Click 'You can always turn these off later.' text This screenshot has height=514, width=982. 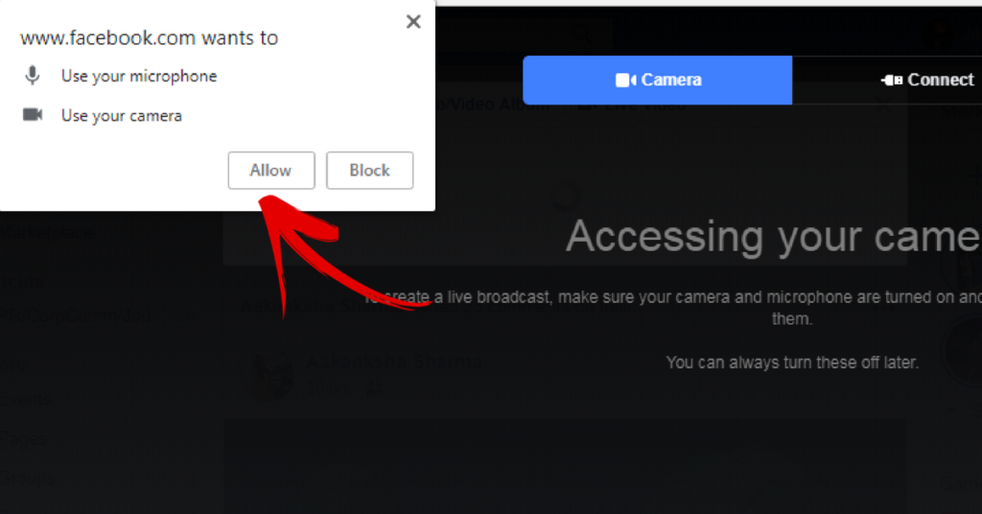tap(792, 362)
